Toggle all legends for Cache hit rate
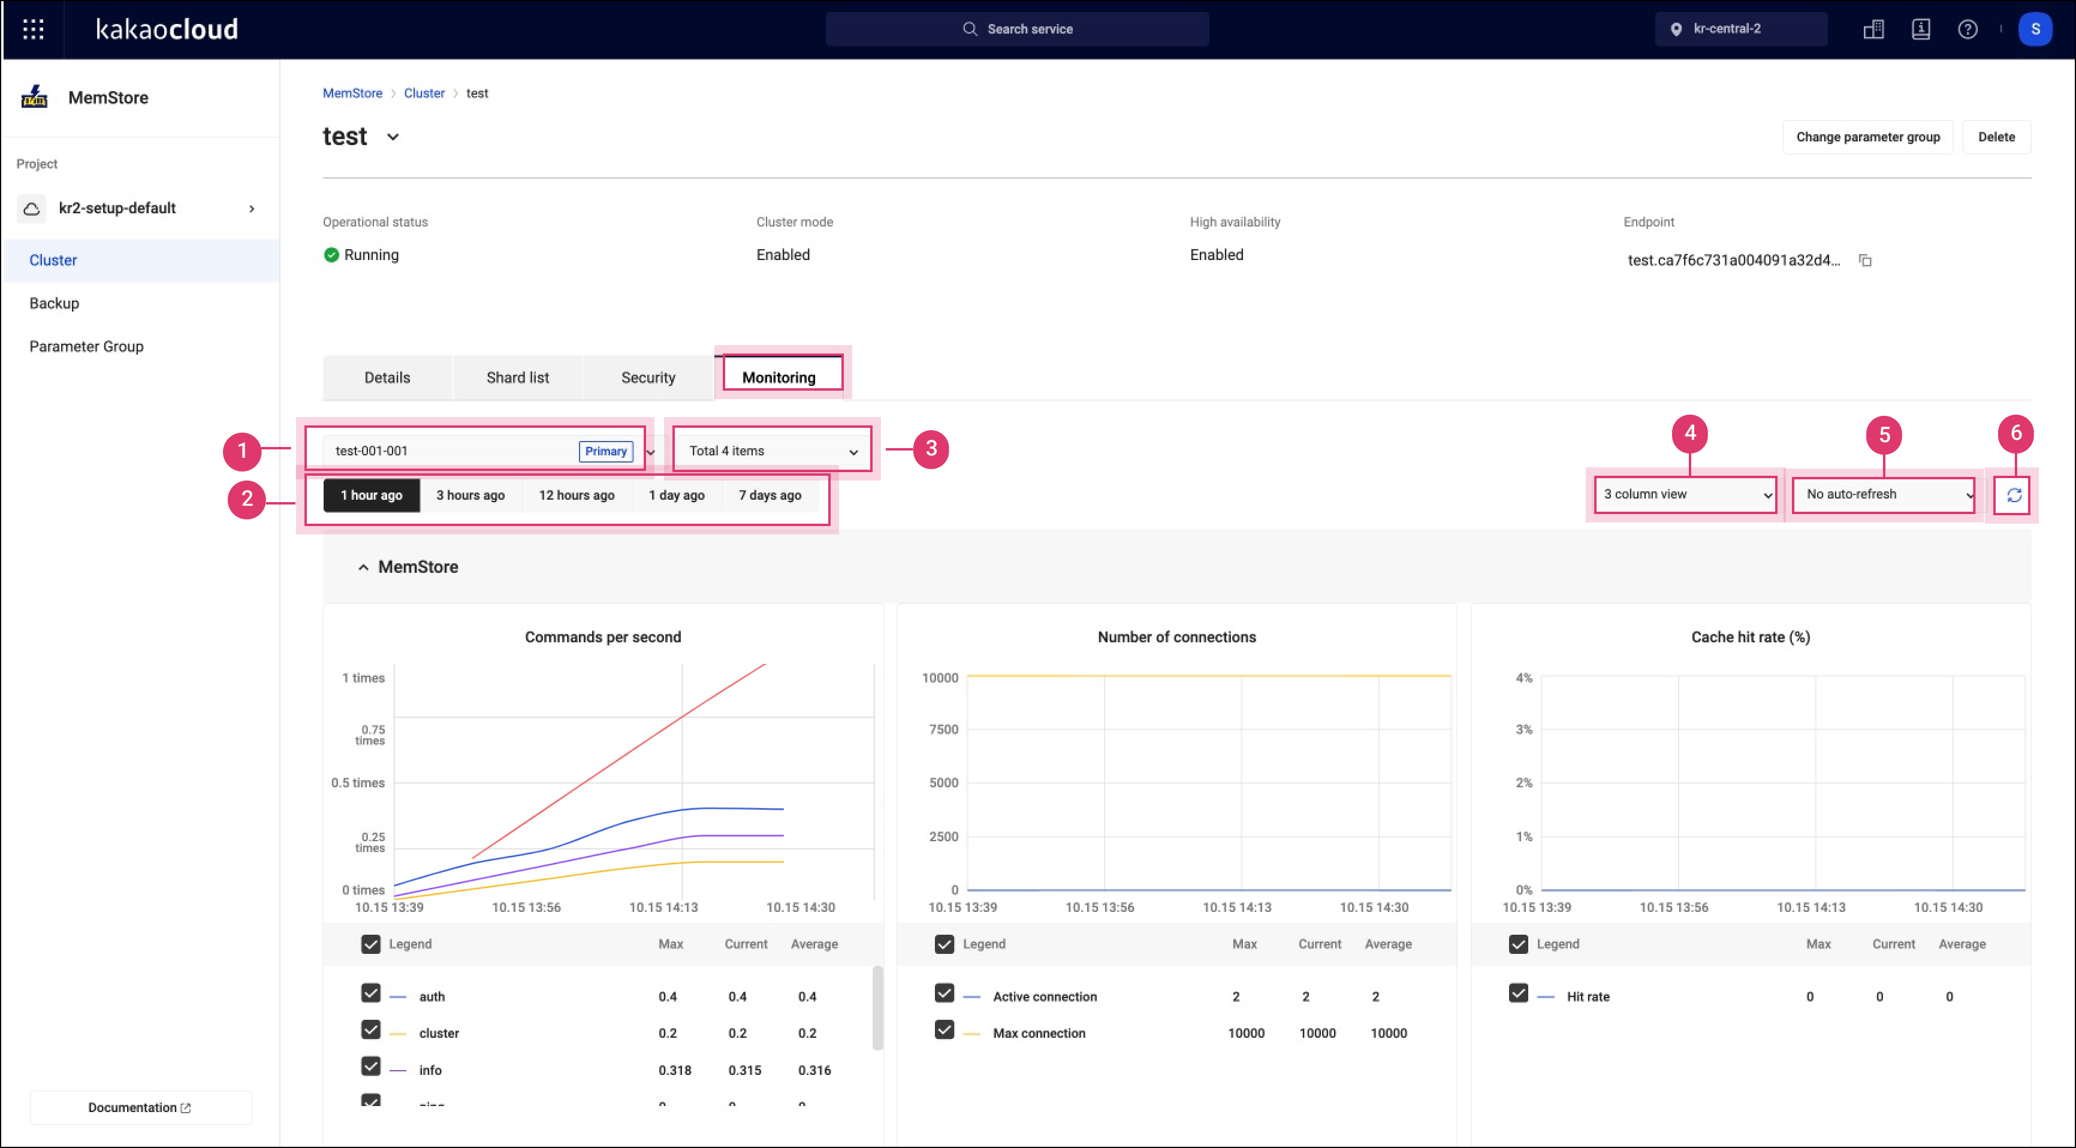The height and width of the screenshot is (1148, 2076). click(x=1518, y=944)
